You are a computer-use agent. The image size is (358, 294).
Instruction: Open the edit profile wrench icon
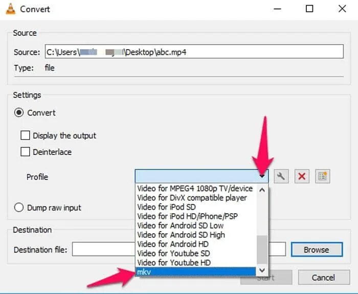point(281,176)
